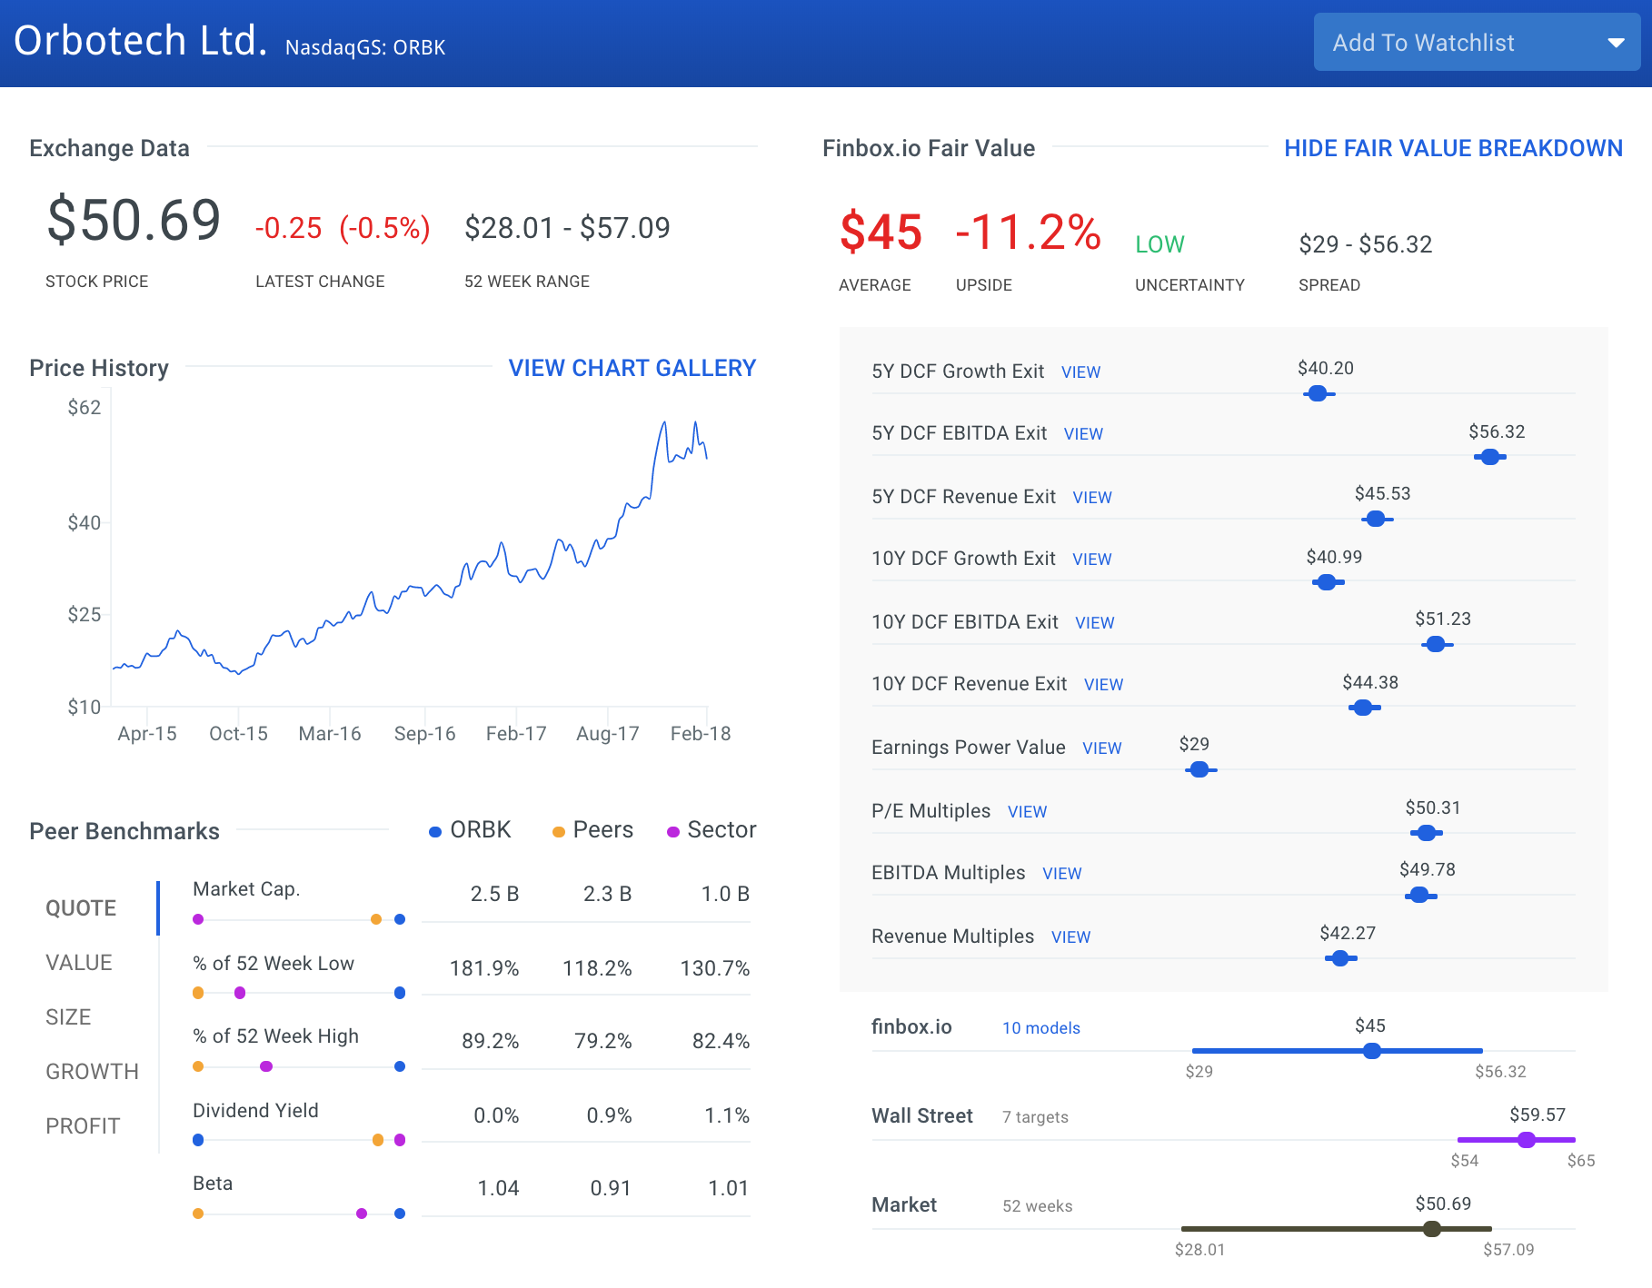Click the Peers orange legend dot

pos(559,831)
